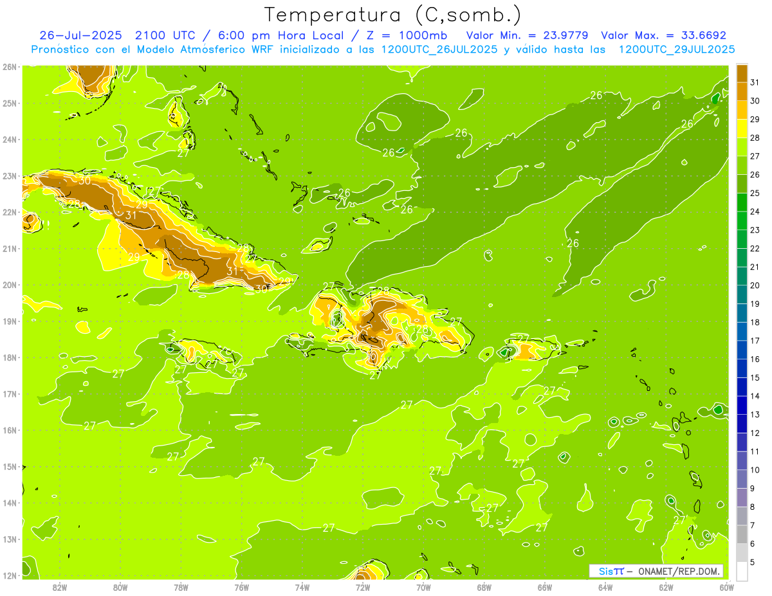Select valid-until time "1200UTC_29JUL2025"
Viewport: 772px width, 596px height.
[677, 49]
